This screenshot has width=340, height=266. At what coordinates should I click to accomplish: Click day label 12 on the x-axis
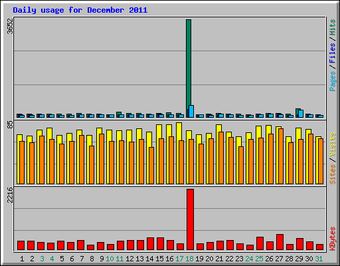click(129, 259)
